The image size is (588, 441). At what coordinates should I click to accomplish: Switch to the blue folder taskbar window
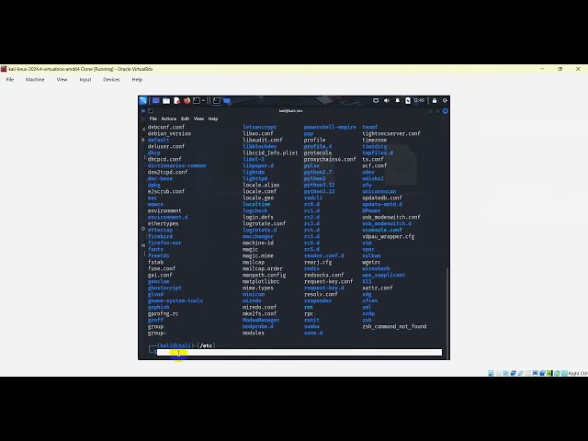(227, 100)
